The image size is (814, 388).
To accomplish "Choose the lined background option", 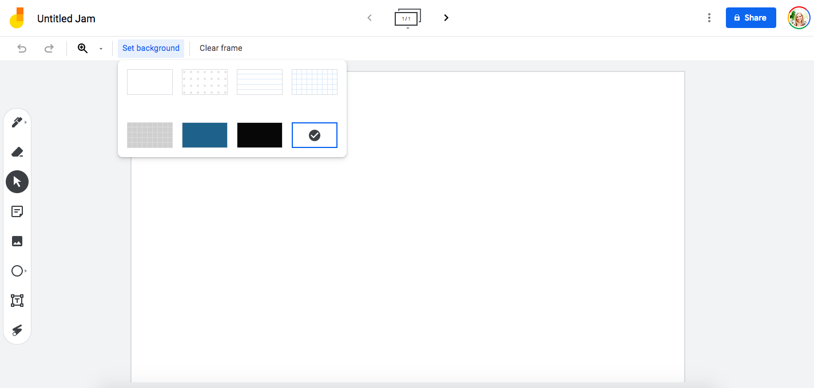I will [259, 81].
